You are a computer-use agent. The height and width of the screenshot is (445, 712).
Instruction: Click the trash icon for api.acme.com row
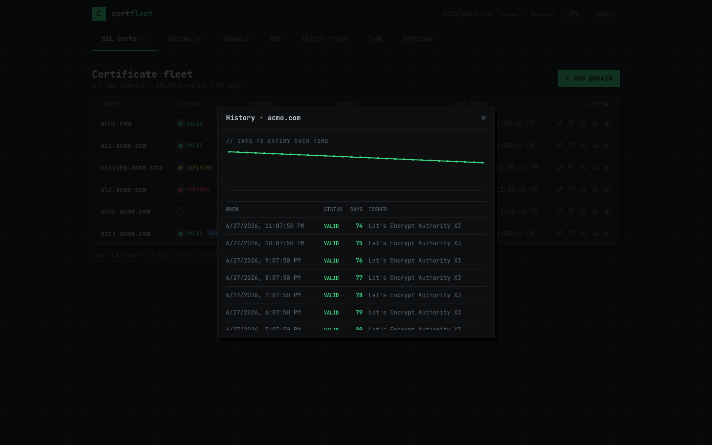pyautogui.click(x=607, y=145)
